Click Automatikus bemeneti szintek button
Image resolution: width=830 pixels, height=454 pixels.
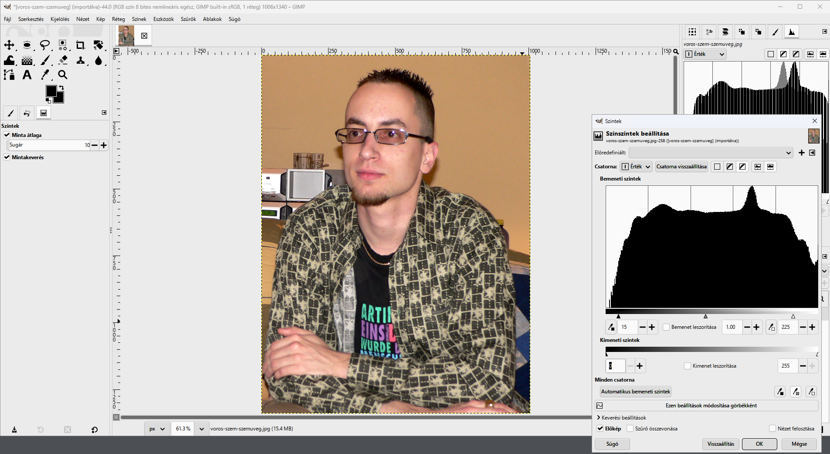click(635, 392)
